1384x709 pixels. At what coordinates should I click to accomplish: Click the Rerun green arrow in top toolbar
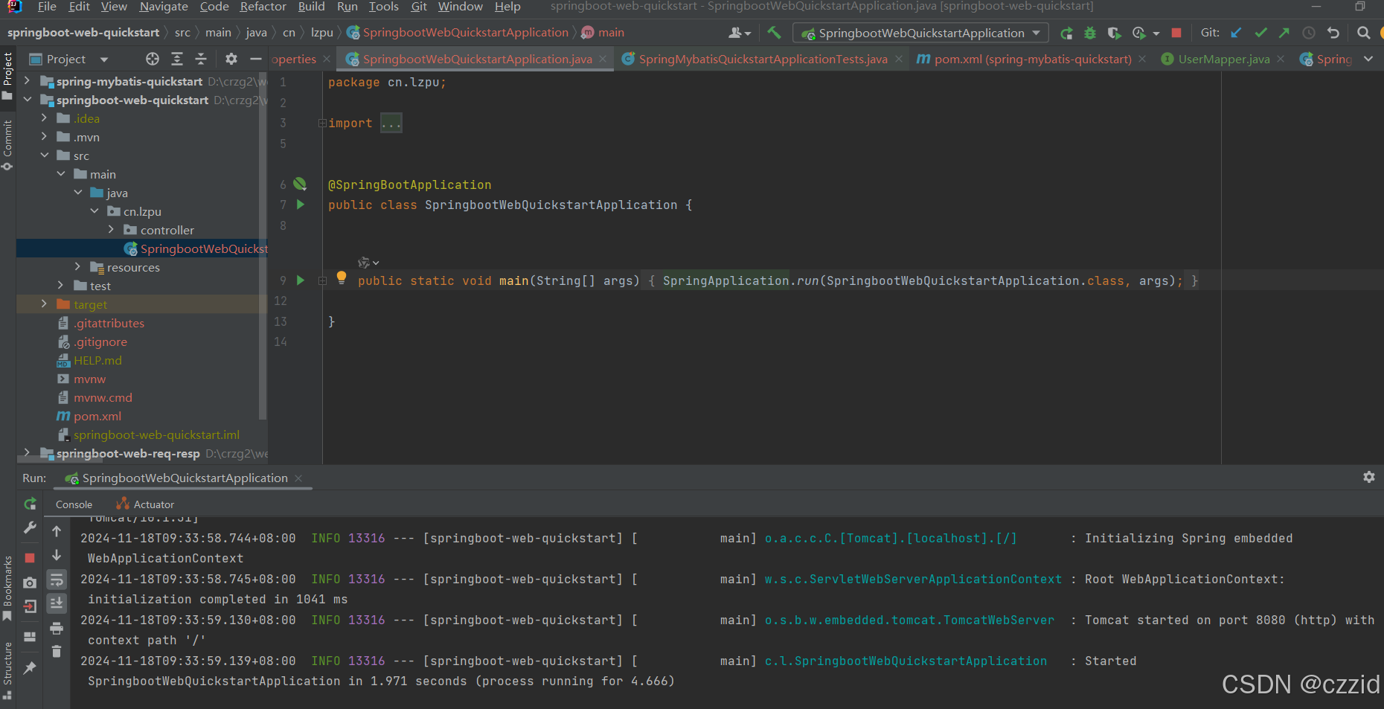pyautogui.click(x=1066, y=33)
